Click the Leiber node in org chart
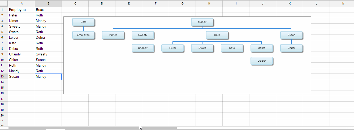The height and width of the screenshot is (130, 354). pos(262,61)
